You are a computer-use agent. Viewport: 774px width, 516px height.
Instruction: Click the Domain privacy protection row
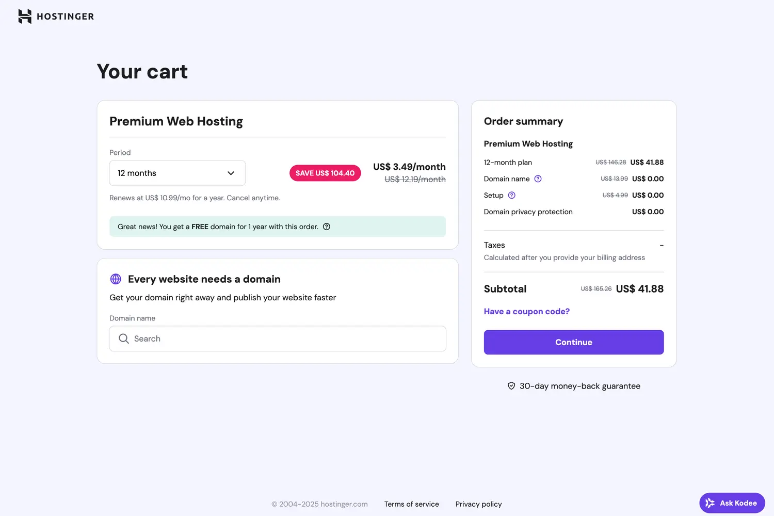coord(528,212)
